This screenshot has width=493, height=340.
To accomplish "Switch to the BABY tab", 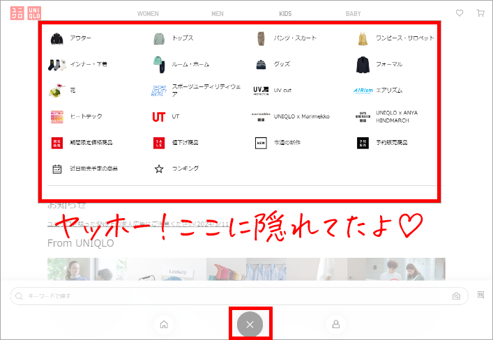I will 354,14.
